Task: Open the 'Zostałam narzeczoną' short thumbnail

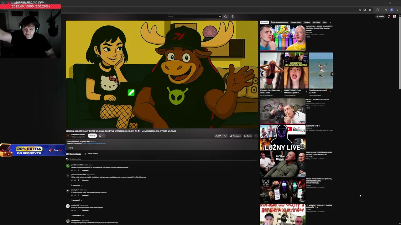Action: click(321, 71)
